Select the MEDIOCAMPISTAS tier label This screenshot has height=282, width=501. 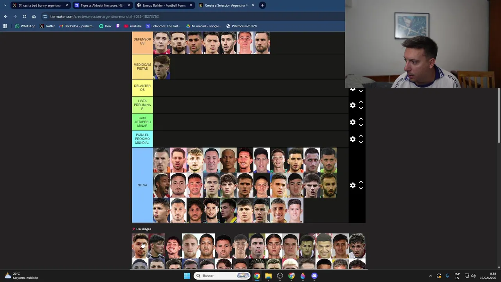click(142, 67)
